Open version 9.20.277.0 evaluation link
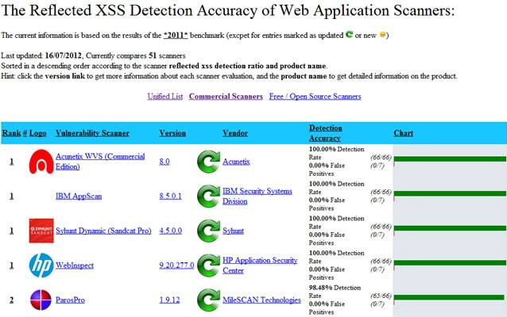 [176, 265]
